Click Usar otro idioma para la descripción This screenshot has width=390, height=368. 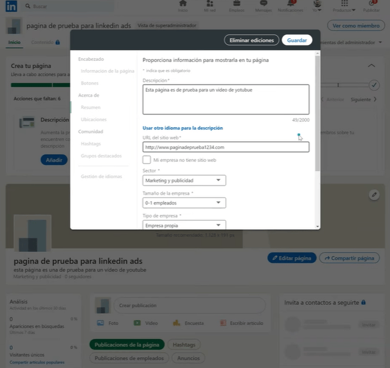(x=183, y=128)
